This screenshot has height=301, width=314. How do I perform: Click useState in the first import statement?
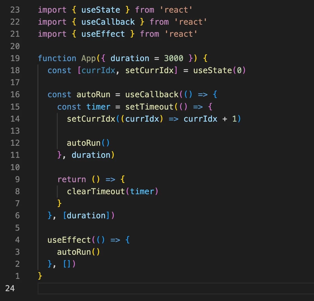tap(101, 10)
